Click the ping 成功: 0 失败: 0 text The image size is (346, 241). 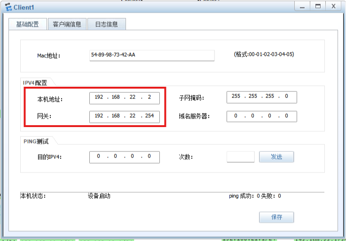[255, 196]
